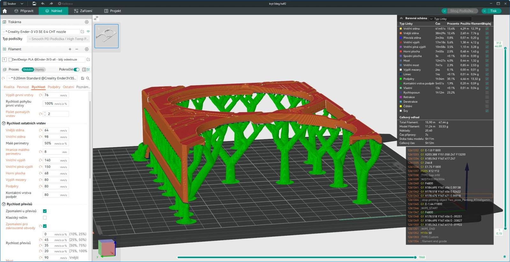Open printer settings gear in Tiskárna
Screen dimensions: 510x262
click(87, 22)
